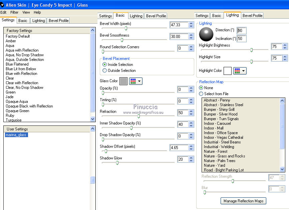This screenshot has height=210, width=289.
Task: Switch to the Basic tab in the left panel
Action: [23, 21]
